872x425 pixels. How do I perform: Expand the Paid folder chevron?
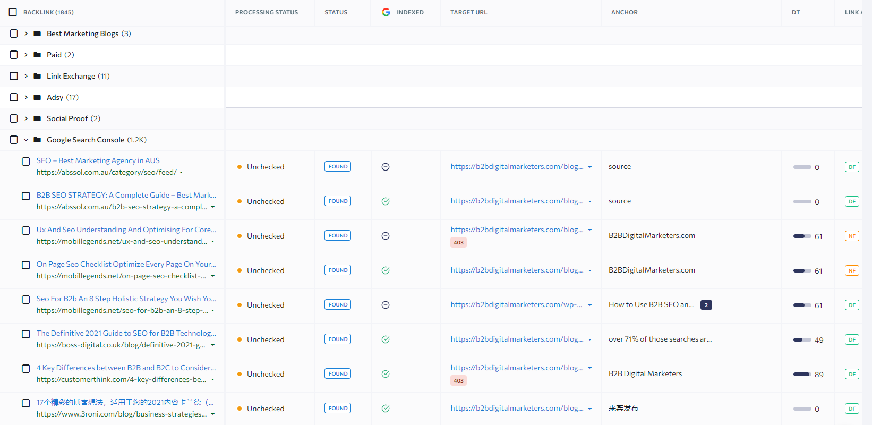click(26, 55)
